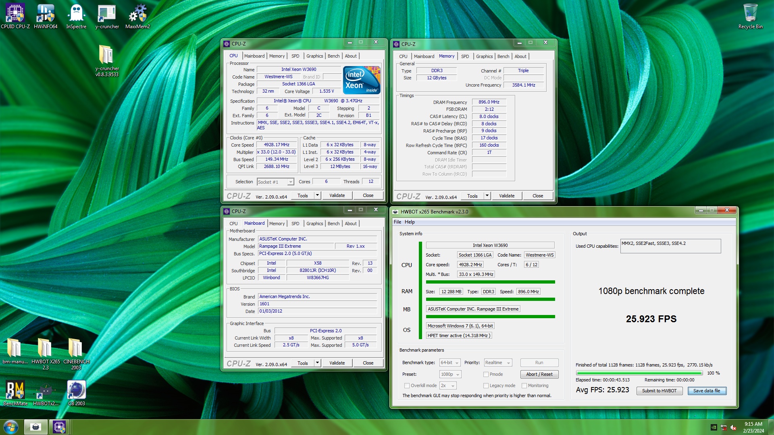Click the BIOS Version 1601 field
This screenshot has height=435, width=774.
(x=318, y=304)
